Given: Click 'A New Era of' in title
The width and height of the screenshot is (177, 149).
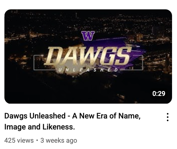Looking at the screenshot, I should point(94,116).
